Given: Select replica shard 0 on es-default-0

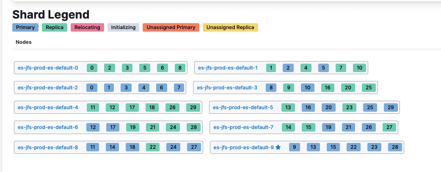Looking at the screenshot, I should click(92, 68).
